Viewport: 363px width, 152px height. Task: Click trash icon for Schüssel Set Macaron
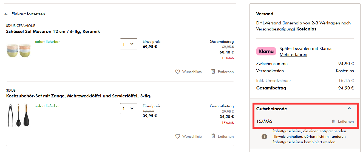pyautogui.click(x=213, y=71)
